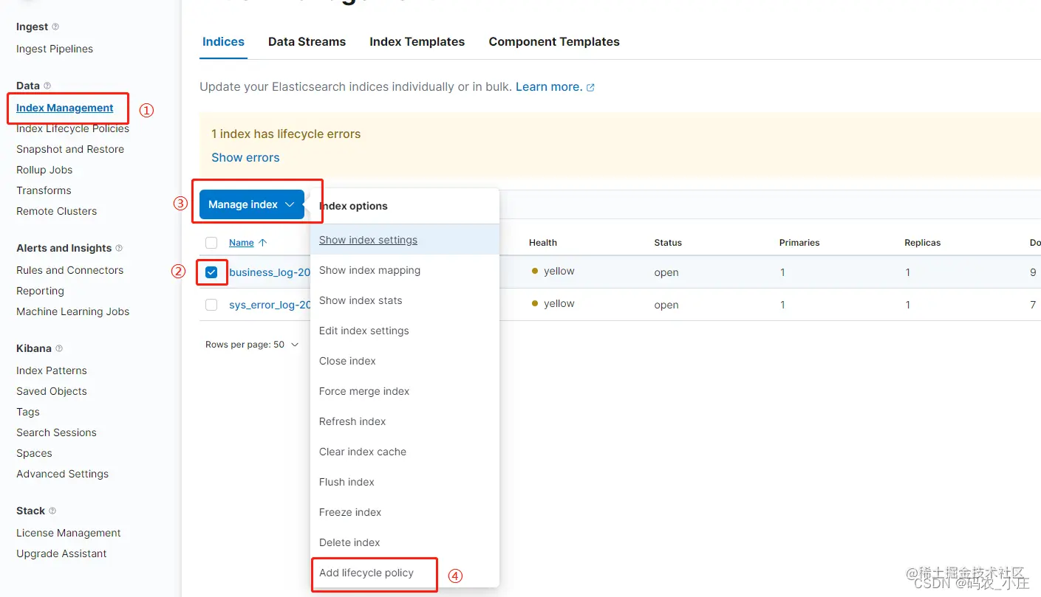Choose Show index settings option
The width and height of the screenshot is (1041, 597).
405,240
